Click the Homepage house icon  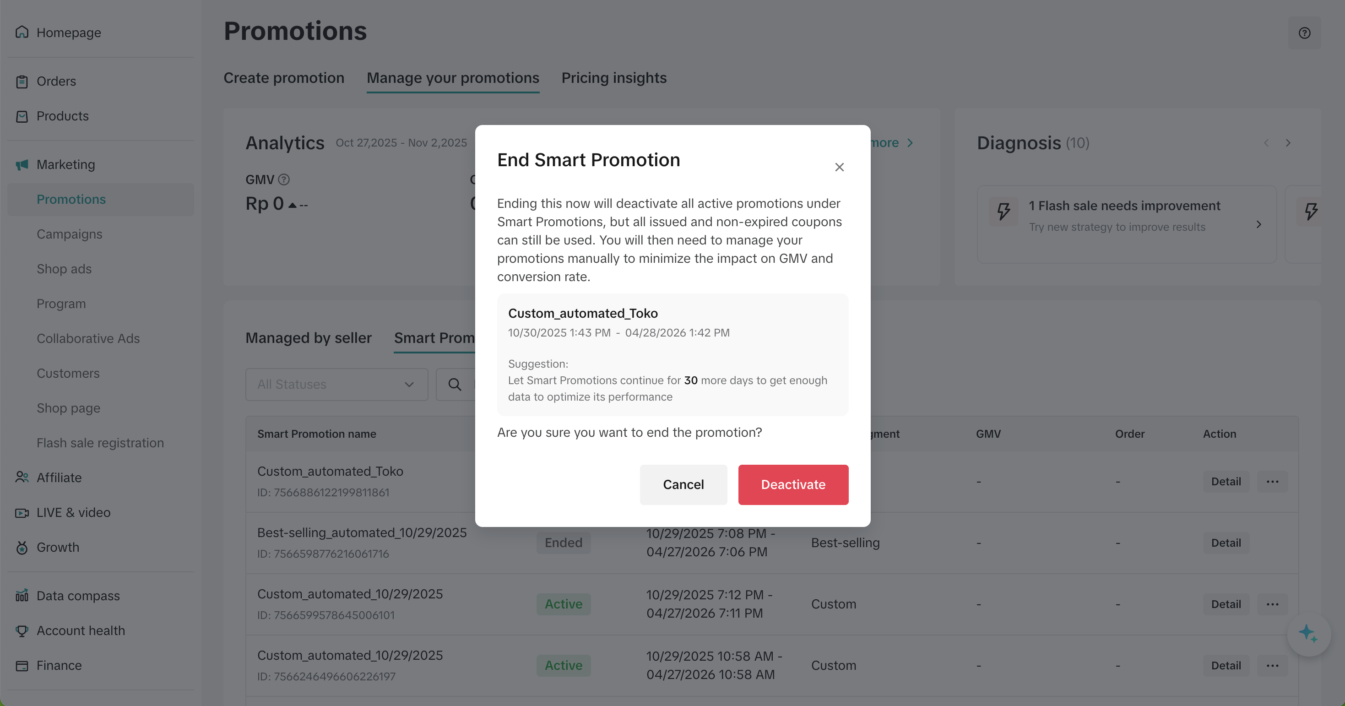(x=22, y=33)
